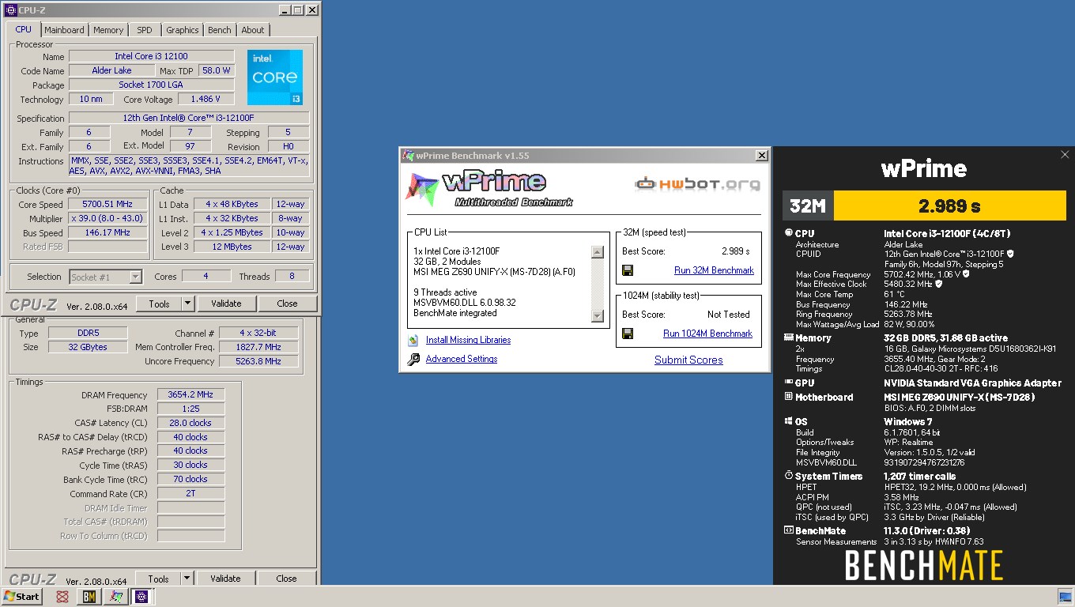
Task: Click the Intel Core i3 logo in CPU-Z
Action: pyautogui.click(x=275, y=77)
